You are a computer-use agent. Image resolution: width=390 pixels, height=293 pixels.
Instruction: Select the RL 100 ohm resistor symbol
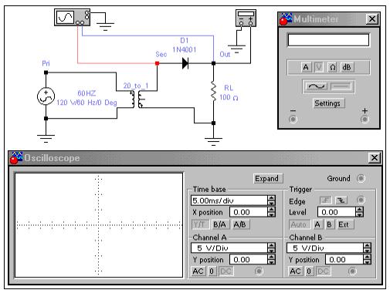pos(213,92)
